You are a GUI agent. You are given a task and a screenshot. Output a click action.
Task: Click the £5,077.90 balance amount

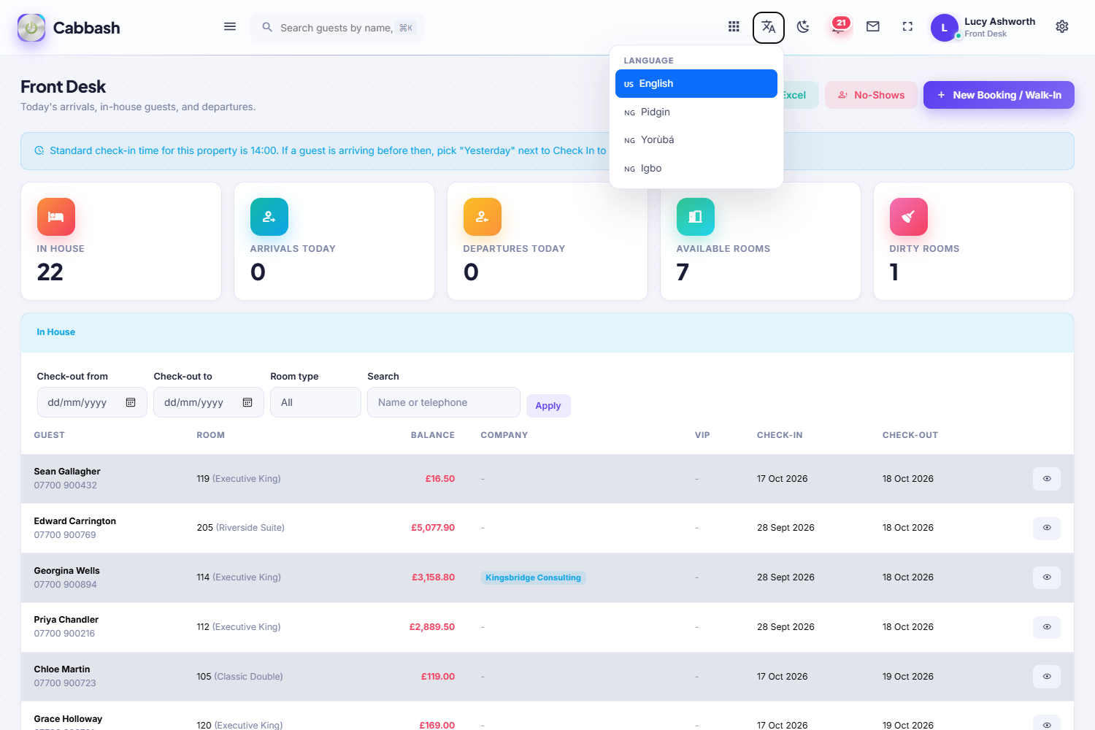[x=433, y=528]
